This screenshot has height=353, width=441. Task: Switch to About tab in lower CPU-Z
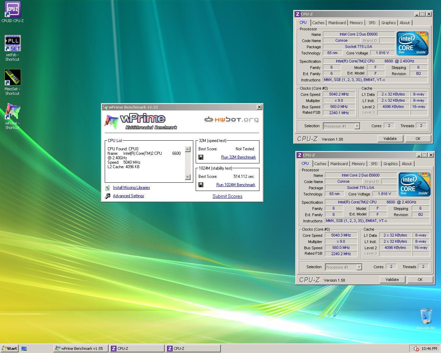pos(407,164)
